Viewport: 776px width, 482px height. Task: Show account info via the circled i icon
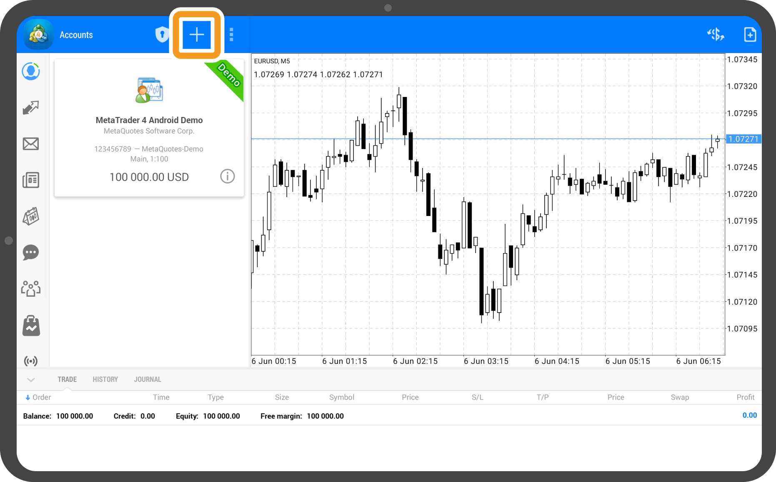click(228, 176)
